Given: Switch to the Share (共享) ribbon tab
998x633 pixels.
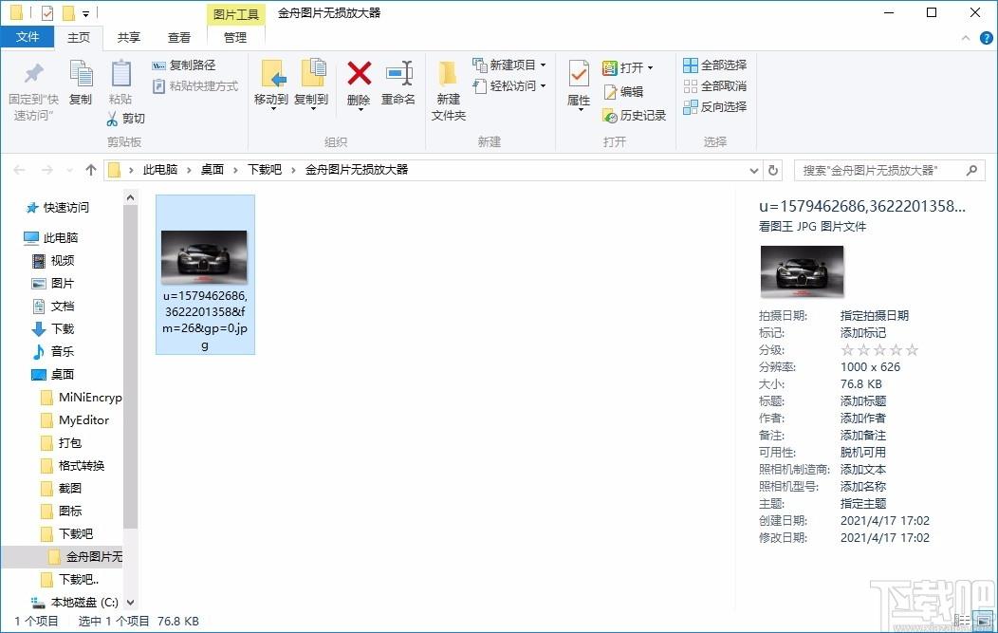Looking at the screenshot, I should pyautogui.click(x=129, y=37).
